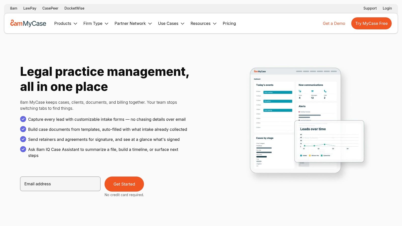The image size is (402, 226).
Task: Click the 'Alerts' title in the dashboard preview
Action: pos(302,106)
